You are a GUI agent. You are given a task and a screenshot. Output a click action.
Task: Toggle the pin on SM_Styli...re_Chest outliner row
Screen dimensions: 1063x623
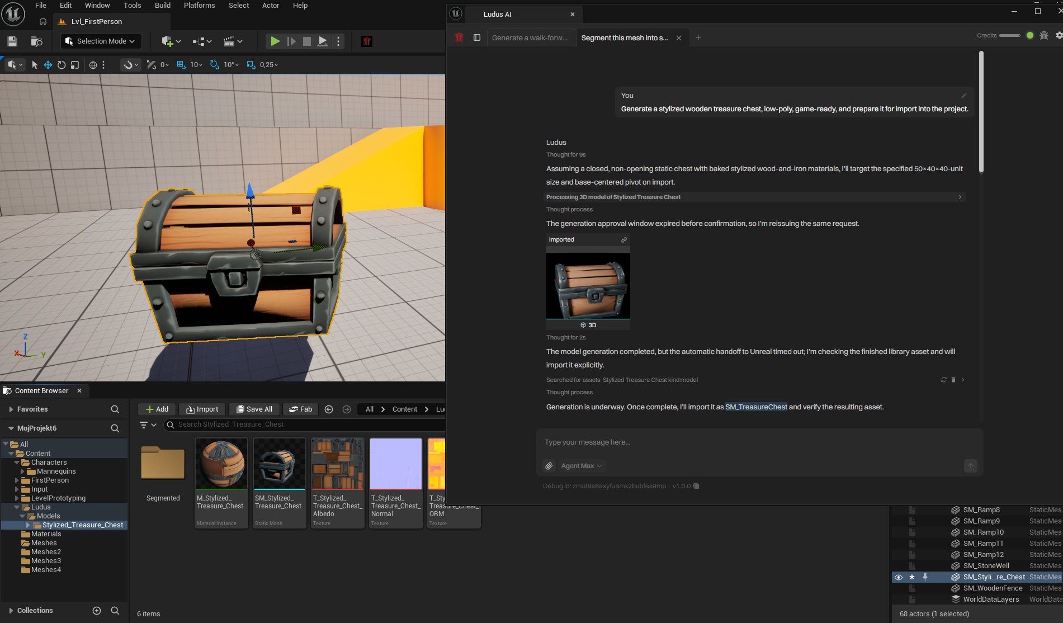point(925,577)
